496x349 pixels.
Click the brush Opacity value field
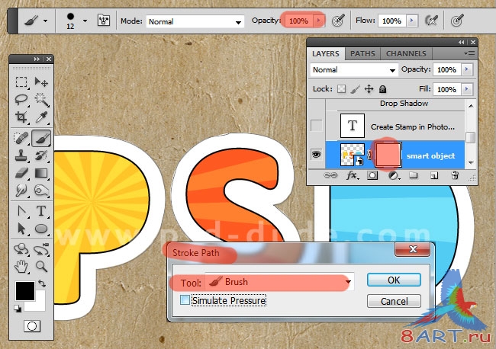point(298,21)
